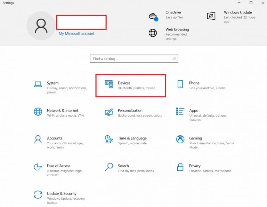Open the Gaming Xbox icon
The width and height of the screenshot is (267, 207).
pyautogui.click(x=180, y=139)
